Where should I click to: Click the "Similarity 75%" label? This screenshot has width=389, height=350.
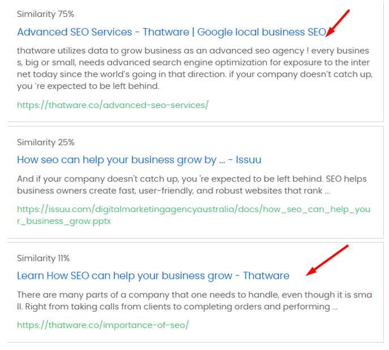tap(45, 13)
